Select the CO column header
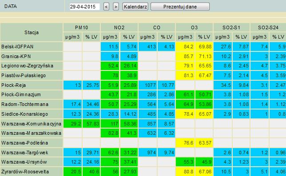This screenshot has height=176, width=286. [157, 27]
